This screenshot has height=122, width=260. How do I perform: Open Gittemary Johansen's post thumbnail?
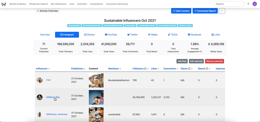click(x=96, y=114)
